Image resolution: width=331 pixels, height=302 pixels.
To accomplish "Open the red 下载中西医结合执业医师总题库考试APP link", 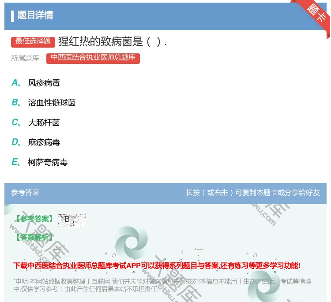I will point(156,265).
